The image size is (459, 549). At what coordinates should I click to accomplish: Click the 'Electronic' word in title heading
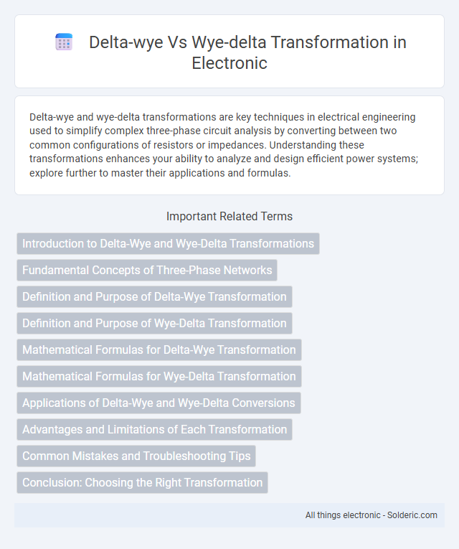click(229, 63)
